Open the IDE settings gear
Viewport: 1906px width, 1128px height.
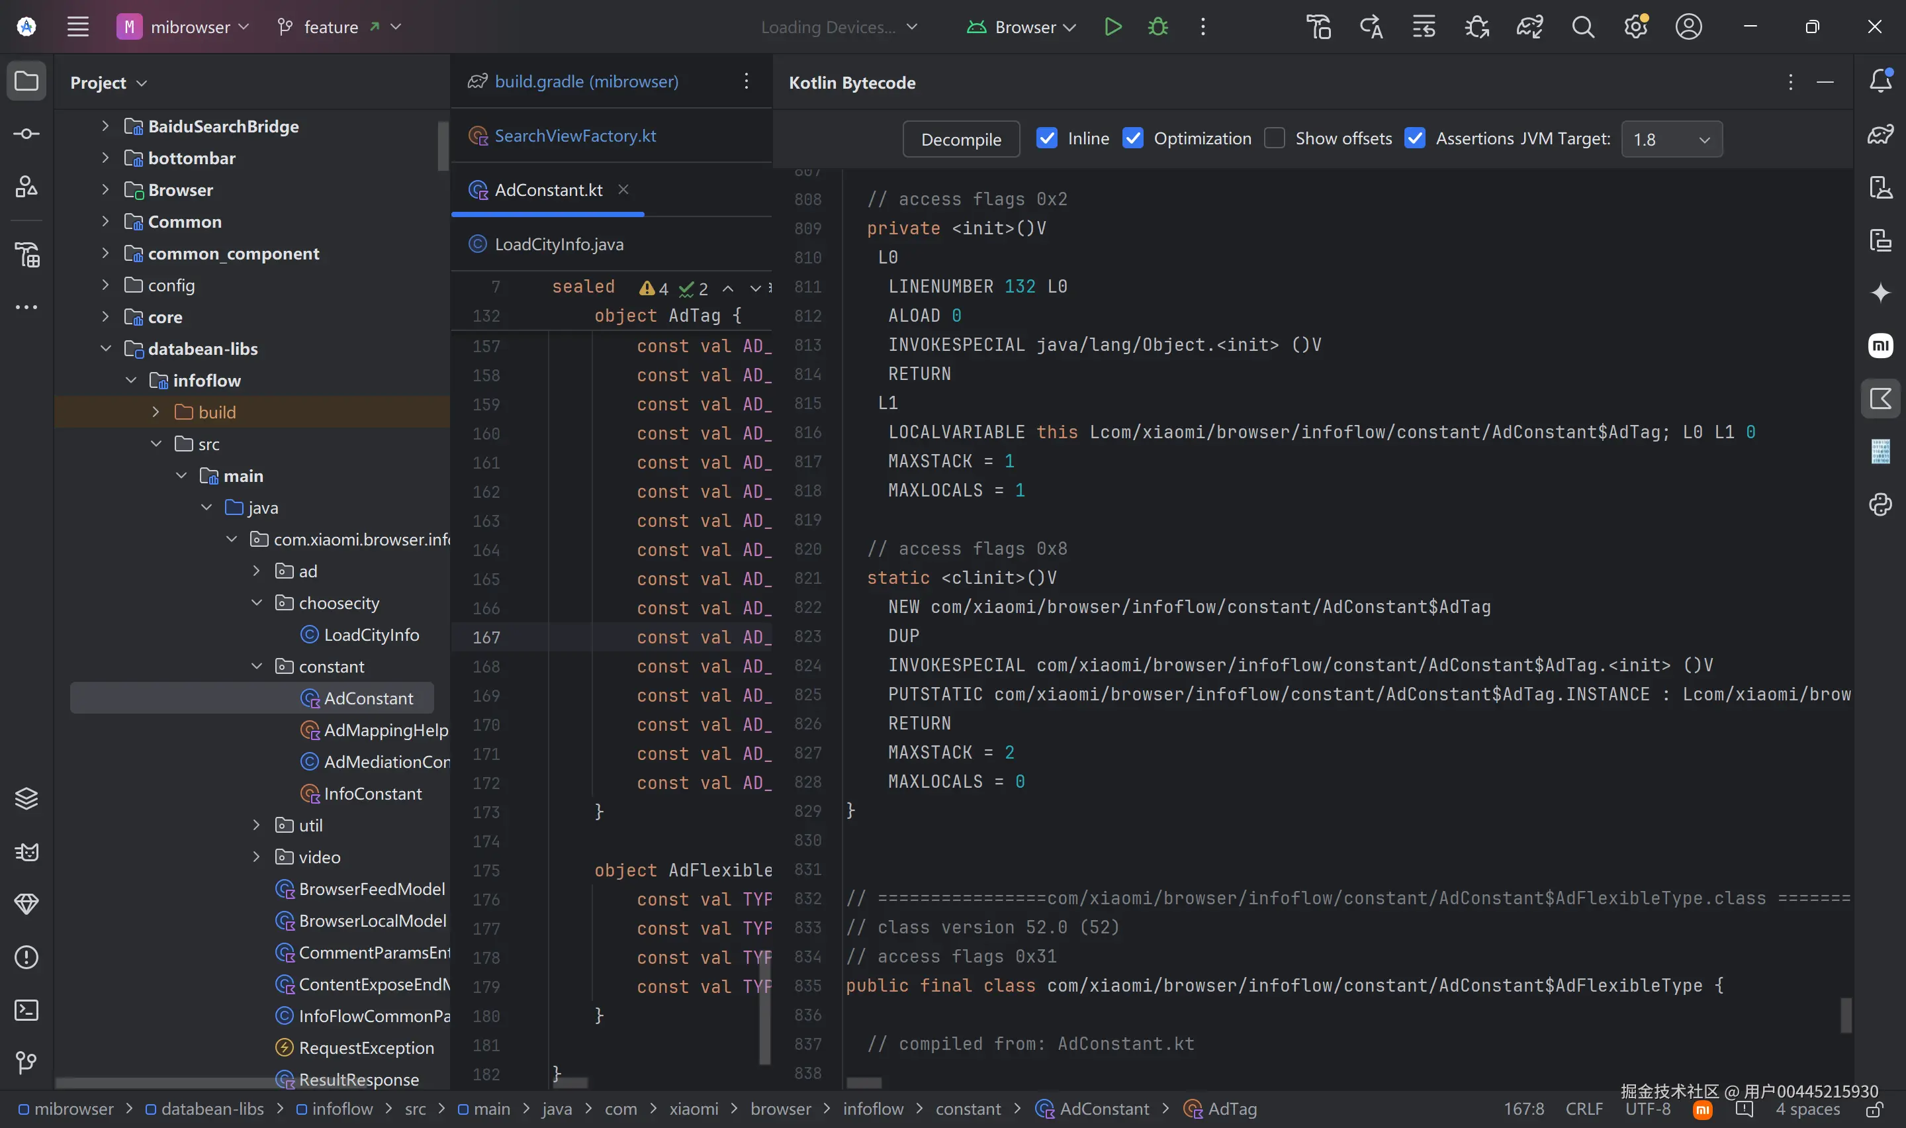click(x=1635, y=27)
